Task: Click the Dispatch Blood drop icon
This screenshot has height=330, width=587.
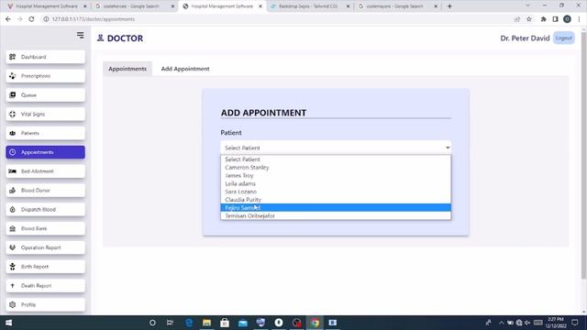Action: point(12,210)
